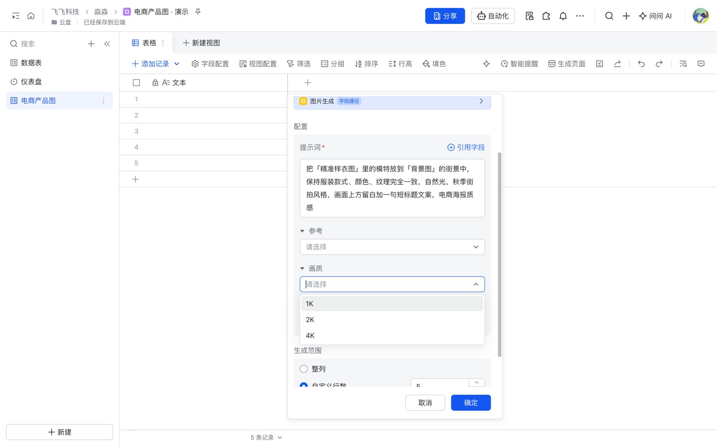Add a new item with sidebar plus icon
Viewport: 717px width, 448px height.
pyautogui.click(x=91, y=44)
